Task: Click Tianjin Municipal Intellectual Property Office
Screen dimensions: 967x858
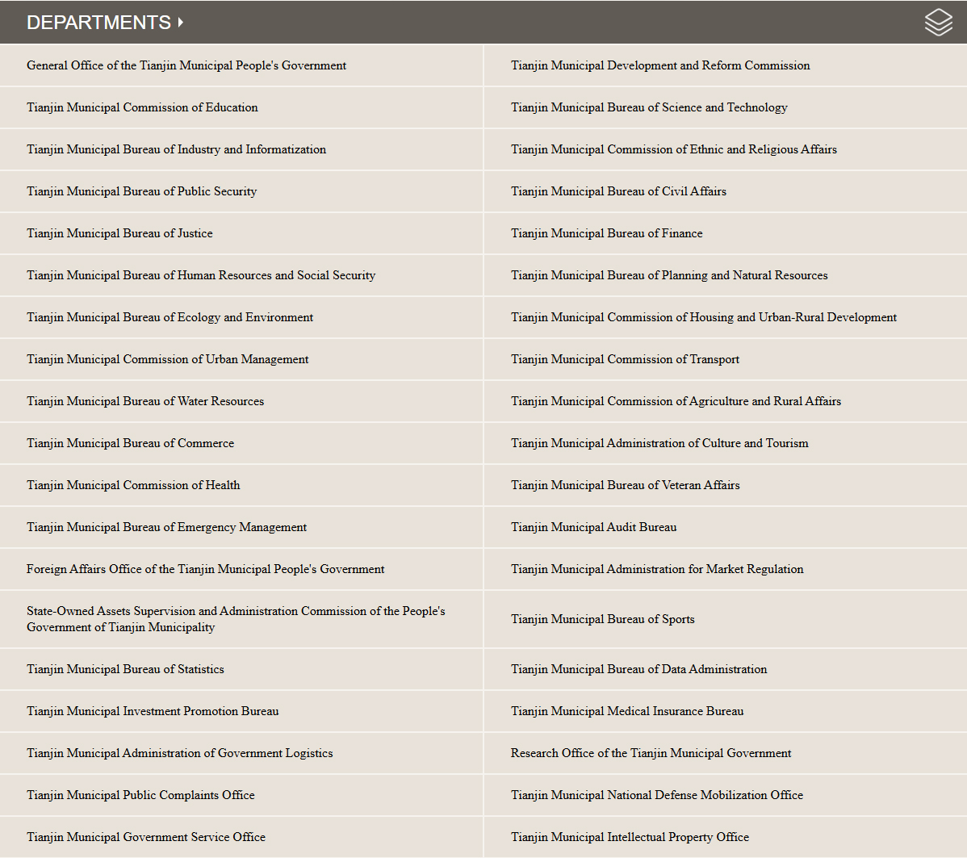Action: click(x=630, y=837)
